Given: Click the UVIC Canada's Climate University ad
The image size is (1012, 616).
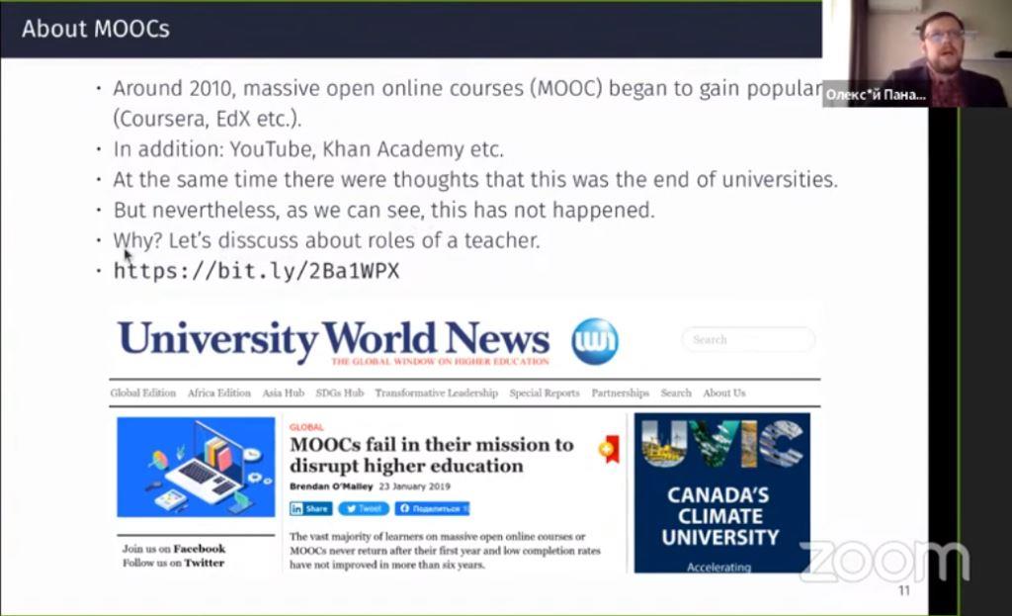Looking at the screenshot, I should tap(721, 492).
